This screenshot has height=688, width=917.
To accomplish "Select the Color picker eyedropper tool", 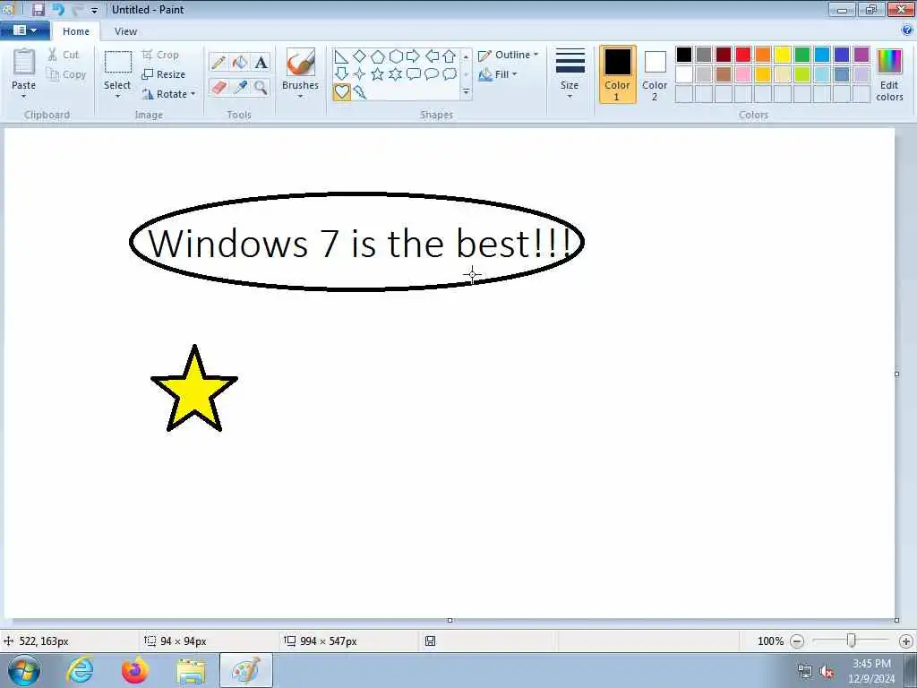I will [240, 88].
